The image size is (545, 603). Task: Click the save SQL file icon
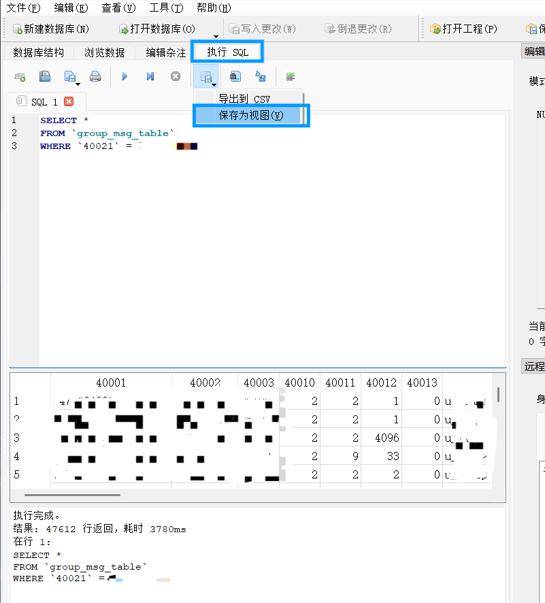click(x=69, y=76)
